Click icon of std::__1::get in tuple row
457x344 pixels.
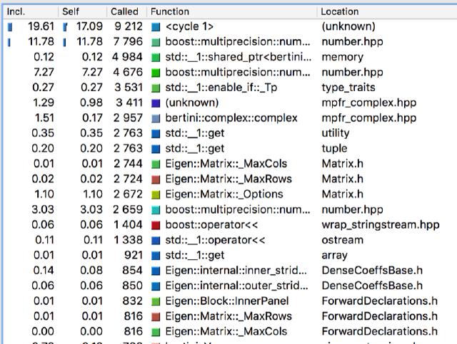pos(156,149)
